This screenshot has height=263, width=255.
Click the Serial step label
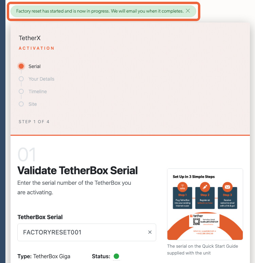[x=35, y=66]
